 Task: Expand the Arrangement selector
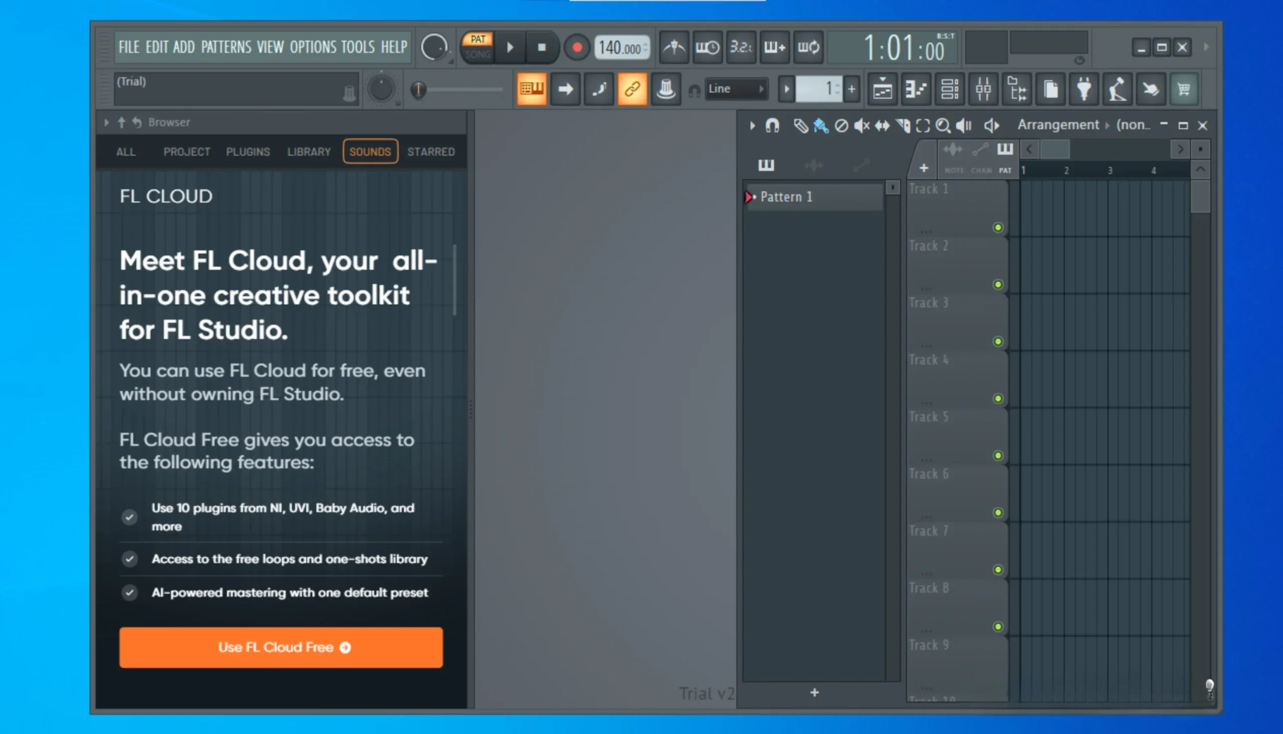[x=1058, y=125]
